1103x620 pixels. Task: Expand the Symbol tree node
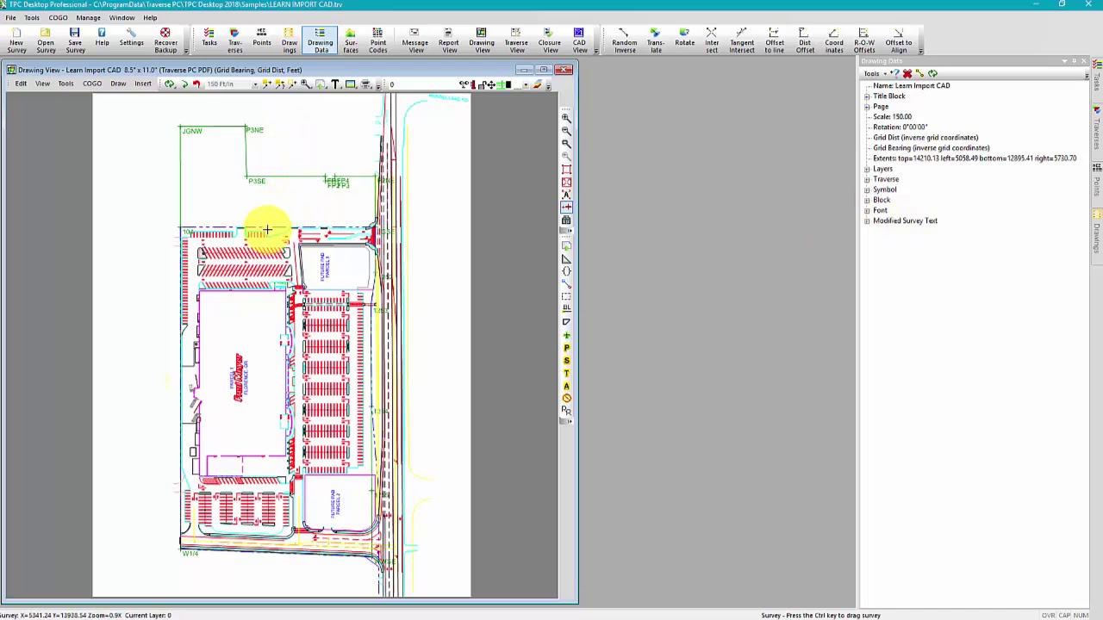click(x=867, y=189)
